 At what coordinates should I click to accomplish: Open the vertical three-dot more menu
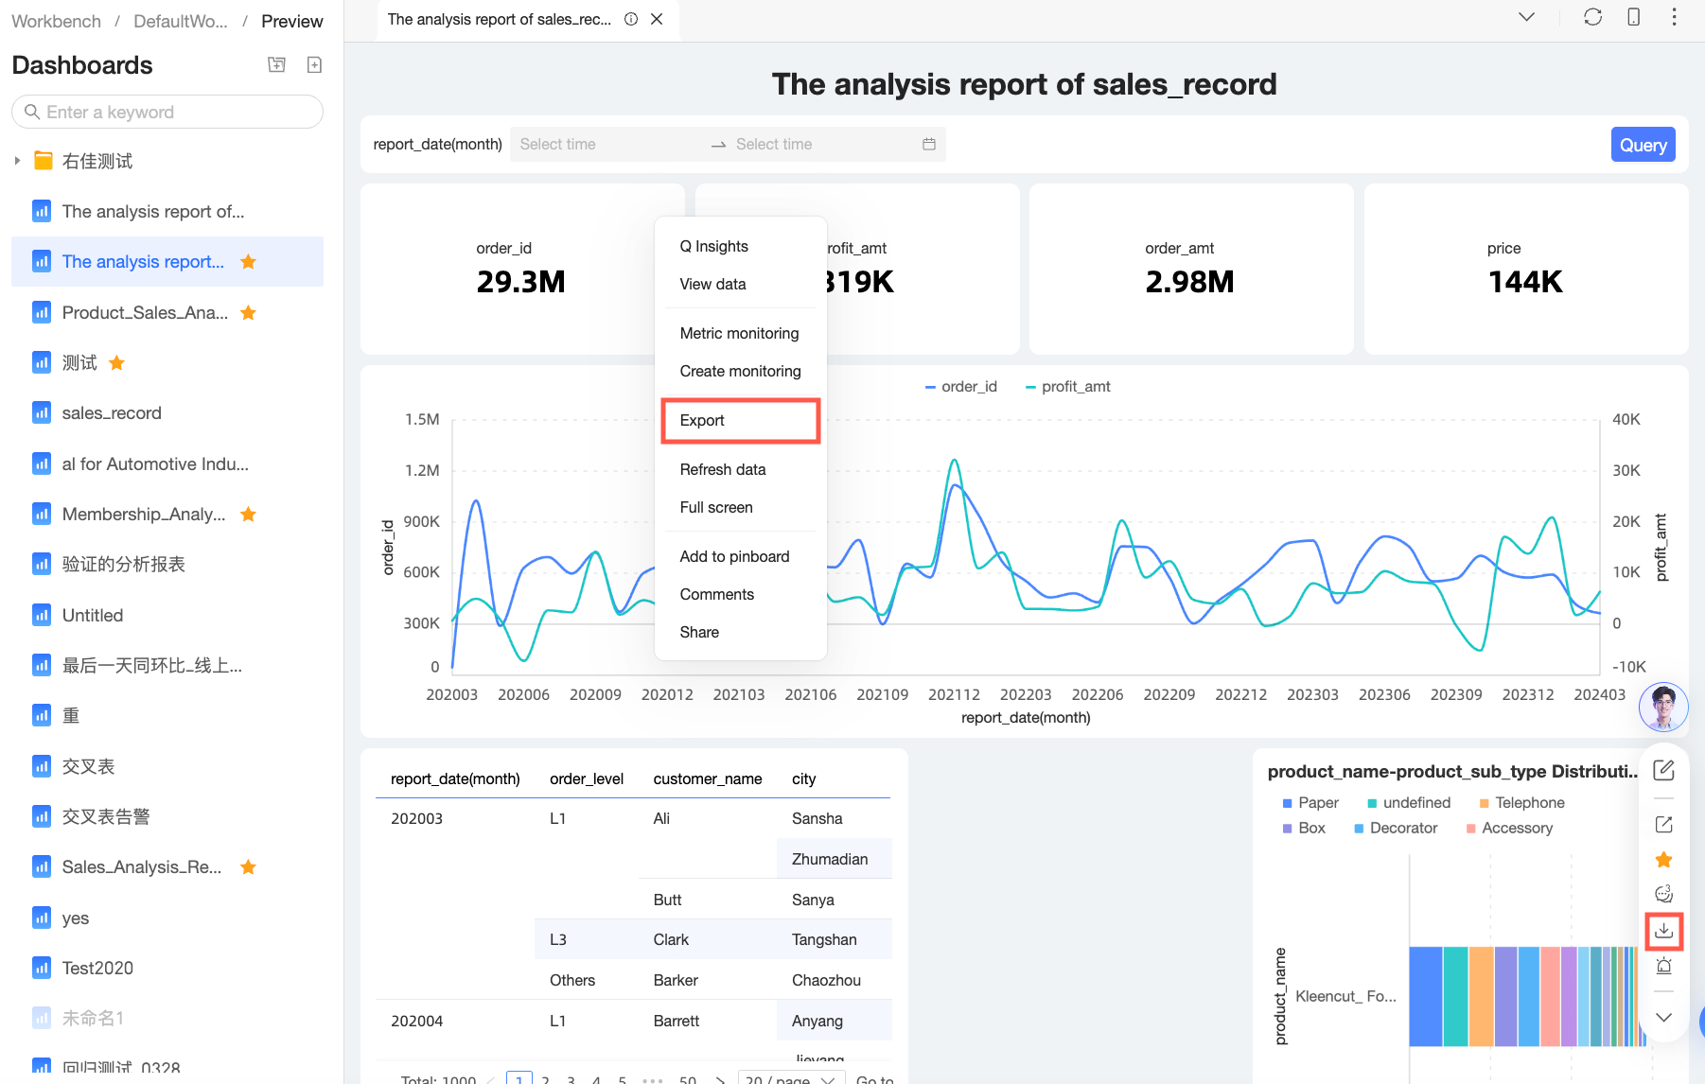coord(1674,17)
